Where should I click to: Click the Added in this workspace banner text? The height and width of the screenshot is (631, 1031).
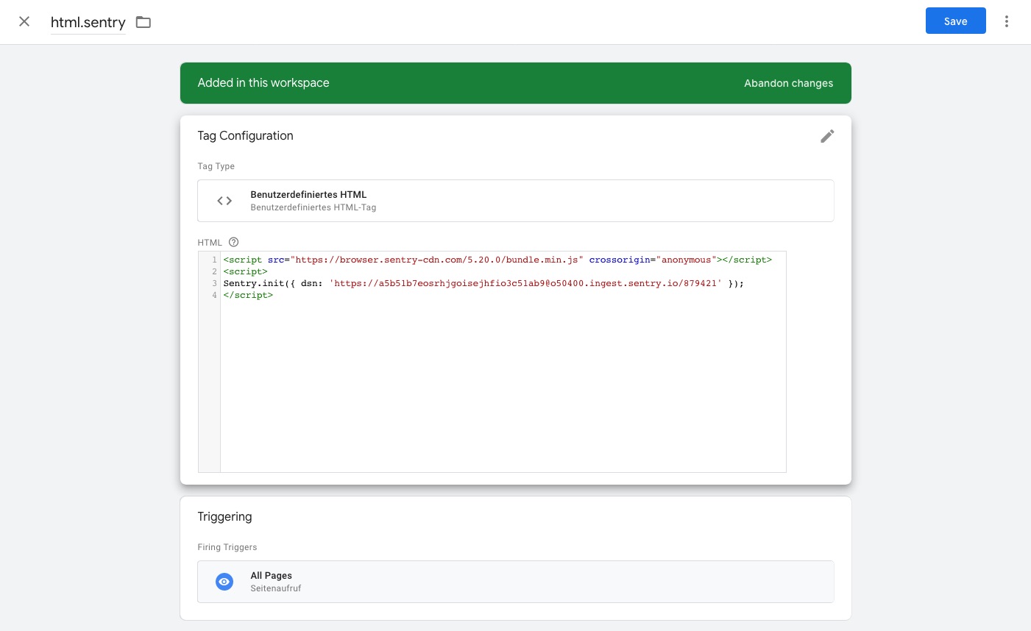(x=263, y=83)
